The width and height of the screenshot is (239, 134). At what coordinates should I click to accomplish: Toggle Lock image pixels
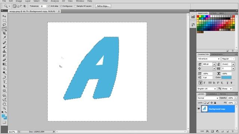[x=208, y=103]
